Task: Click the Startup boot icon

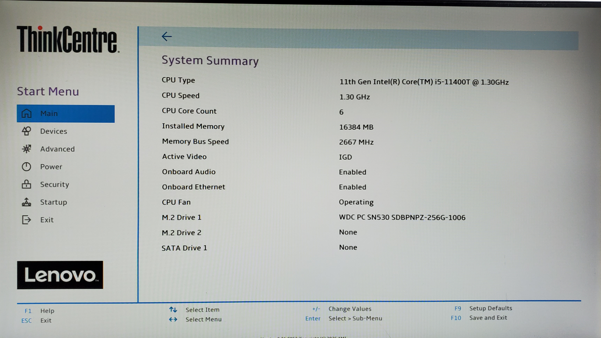Action: [x=27, y=202]
